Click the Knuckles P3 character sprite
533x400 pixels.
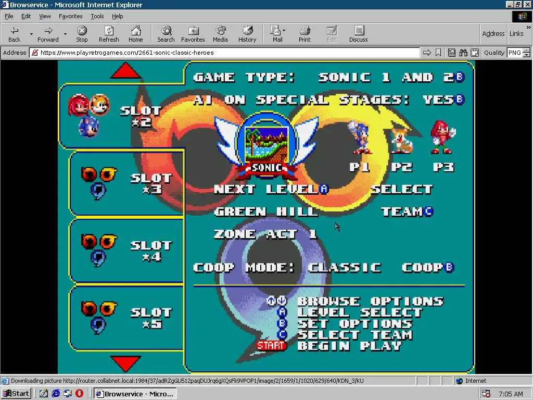click(443, 137)
